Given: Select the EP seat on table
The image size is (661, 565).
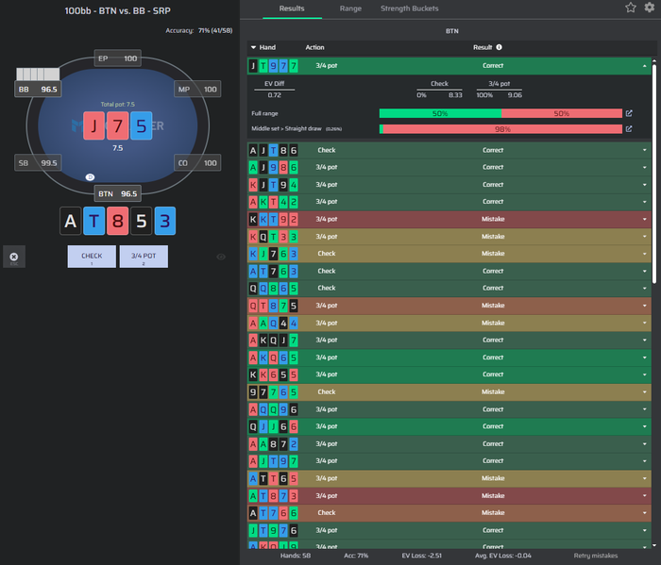Looking at the screenshot, I should (x=118, y=58).
